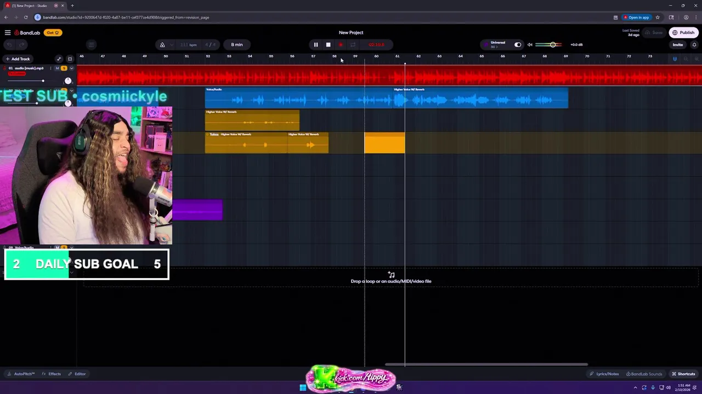Click the bpm tempo field
The height and width of the screenshot is (394, 702).
pos(188,45)
